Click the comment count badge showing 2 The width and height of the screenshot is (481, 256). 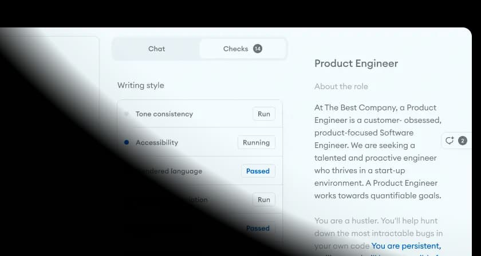point(463,141)
